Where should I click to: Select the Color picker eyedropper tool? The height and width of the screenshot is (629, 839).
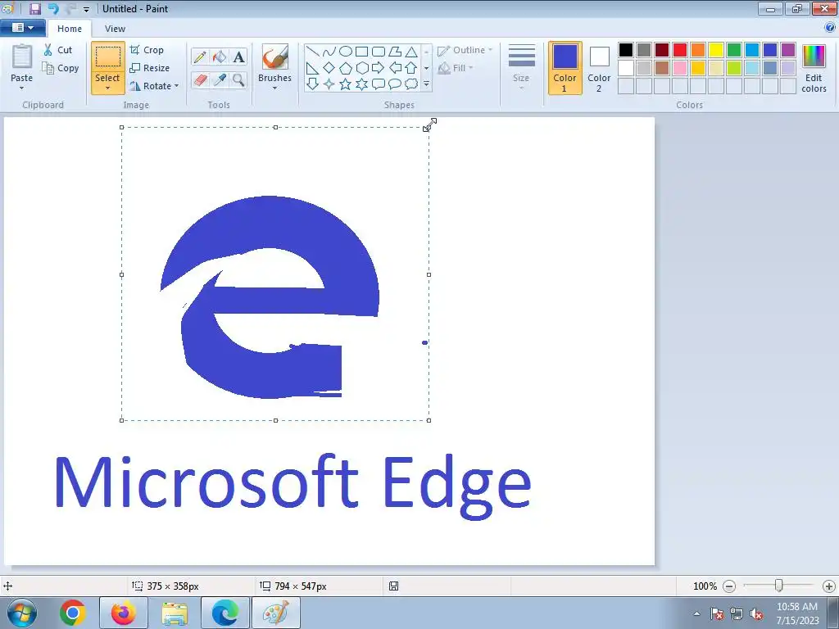pos(219,80)
